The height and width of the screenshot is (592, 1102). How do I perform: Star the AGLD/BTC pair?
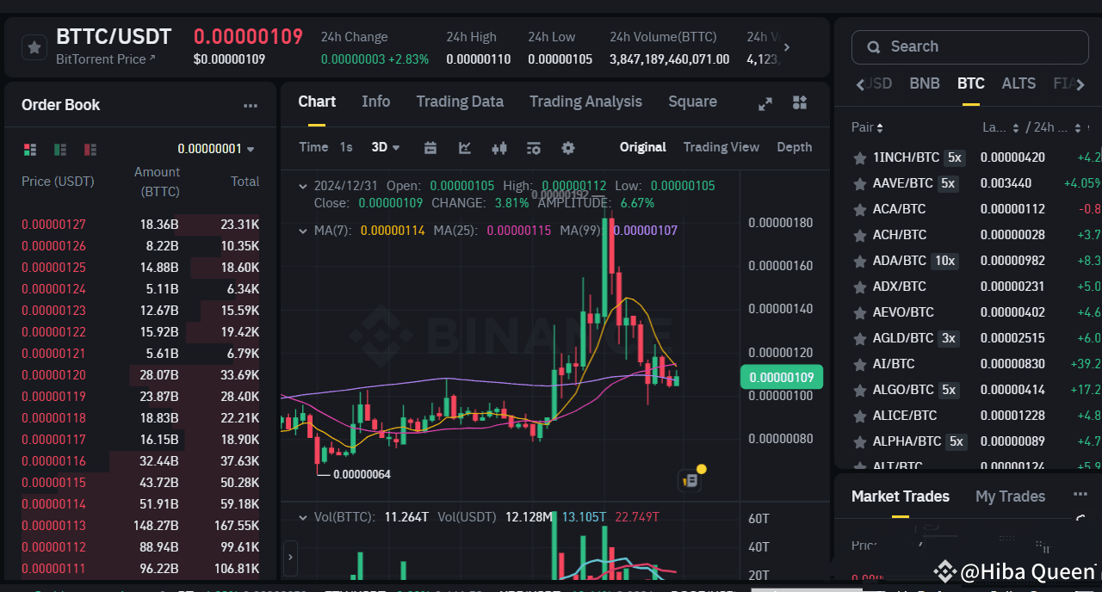coord(859,339)
